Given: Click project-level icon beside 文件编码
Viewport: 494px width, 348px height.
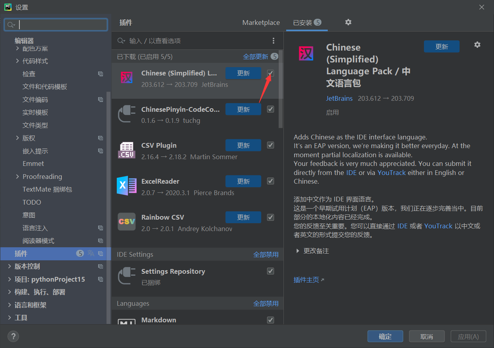Looking at the screenshot, I should click(x=101, y=100).
